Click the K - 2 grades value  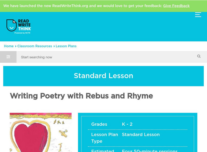(x=127, y=124)
